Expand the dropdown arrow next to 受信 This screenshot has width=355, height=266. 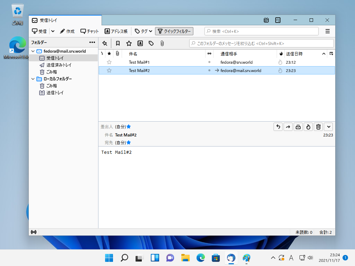point(53,31)
